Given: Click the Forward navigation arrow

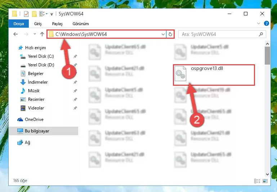Looking at the screenshot, I should [26, 34].
